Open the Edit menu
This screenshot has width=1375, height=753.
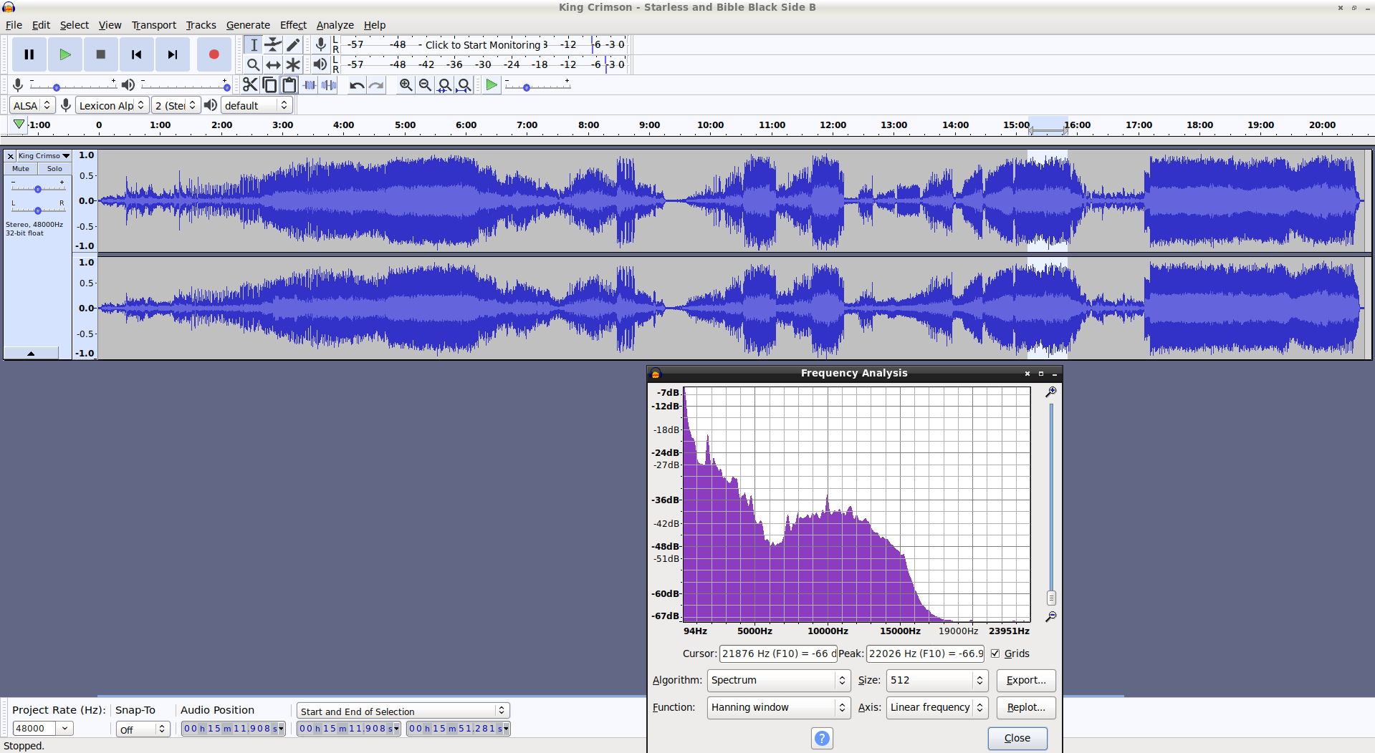(x=41, y=25)
